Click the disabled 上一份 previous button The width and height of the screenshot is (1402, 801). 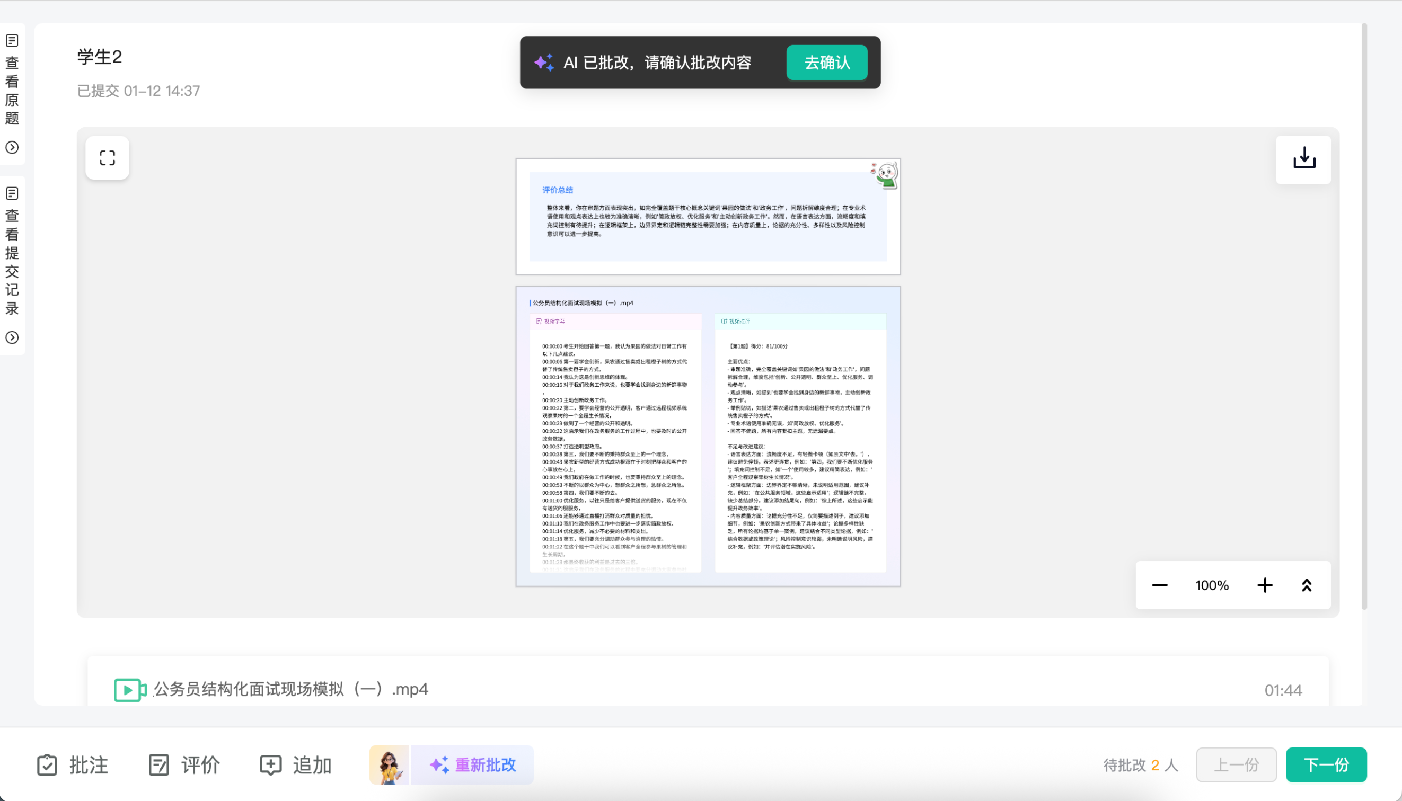click(1236, 765)
